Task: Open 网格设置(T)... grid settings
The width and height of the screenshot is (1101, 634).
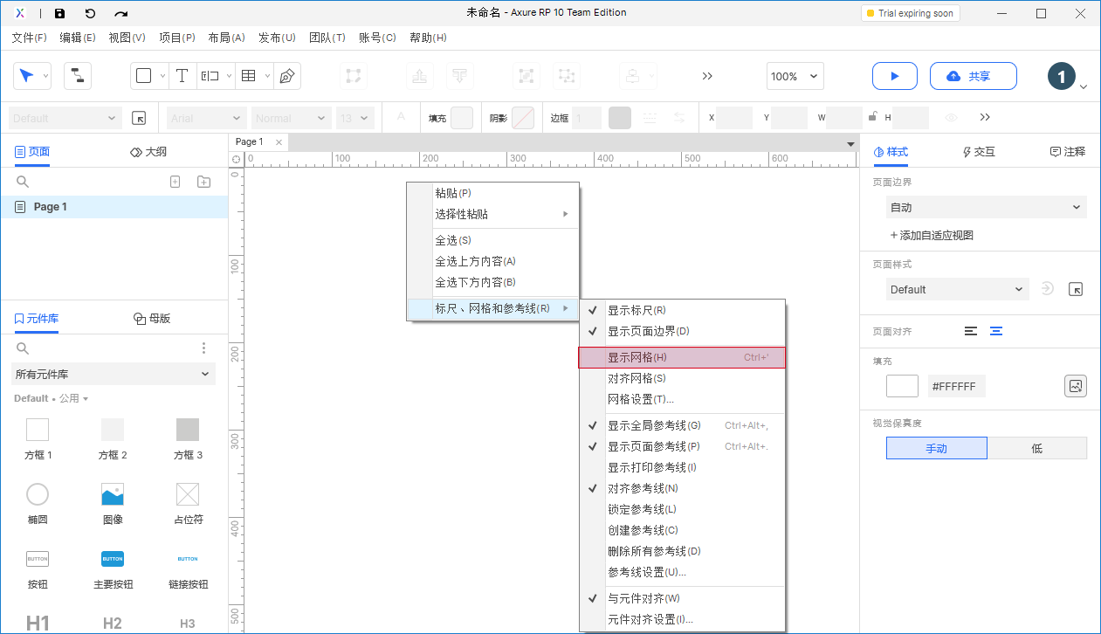Action: pos(683,399)
